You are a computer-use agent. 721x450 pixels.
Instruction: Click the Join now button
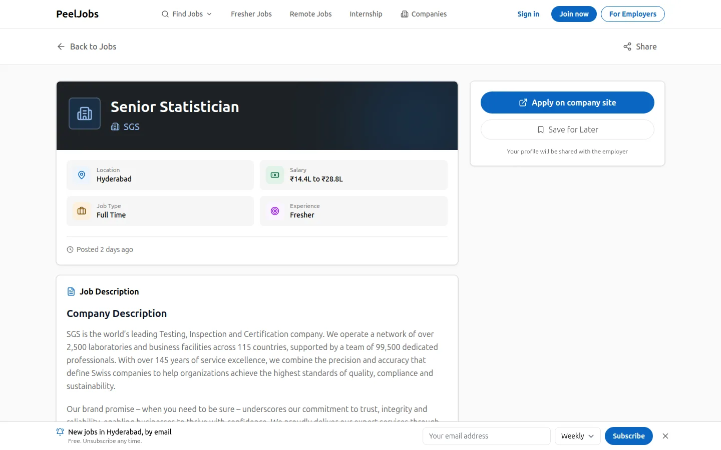574,14
